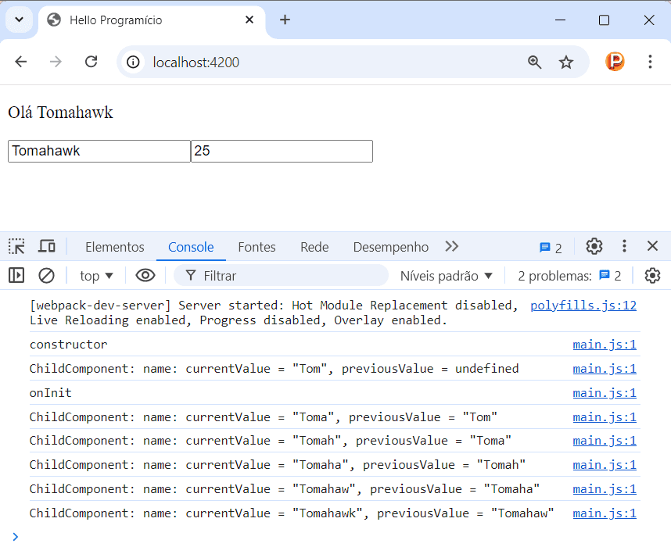Open issues counter in DevTools tab bar
Viewport: 671px width, 547px height.
551,248
